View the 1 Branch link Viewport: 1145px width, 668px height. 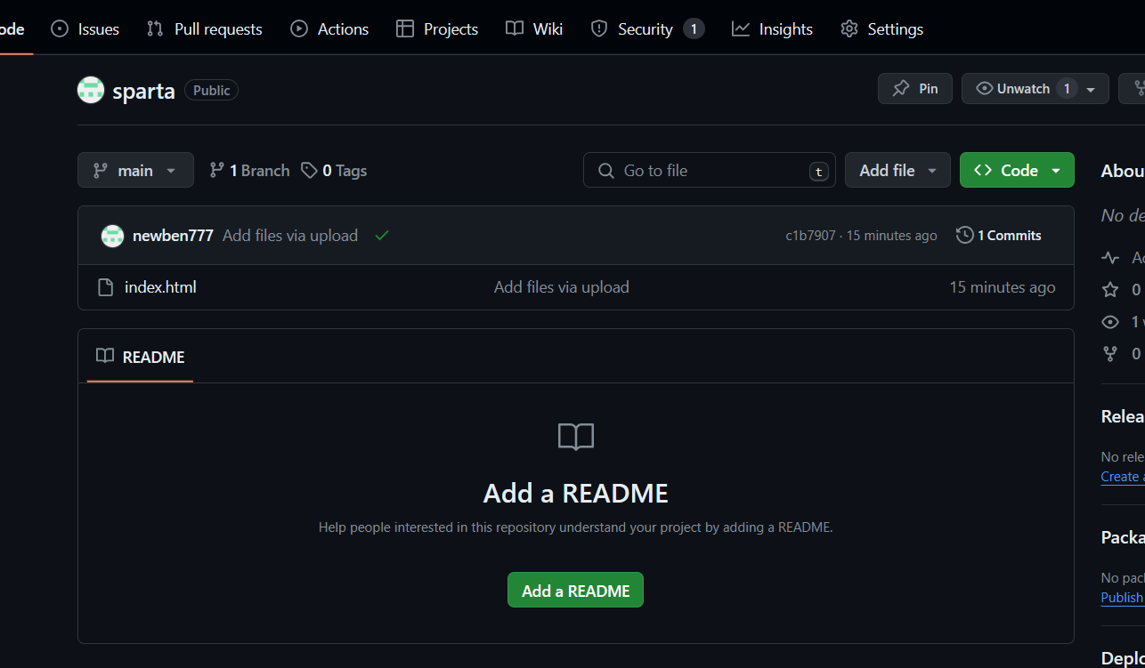click(249, 170)
